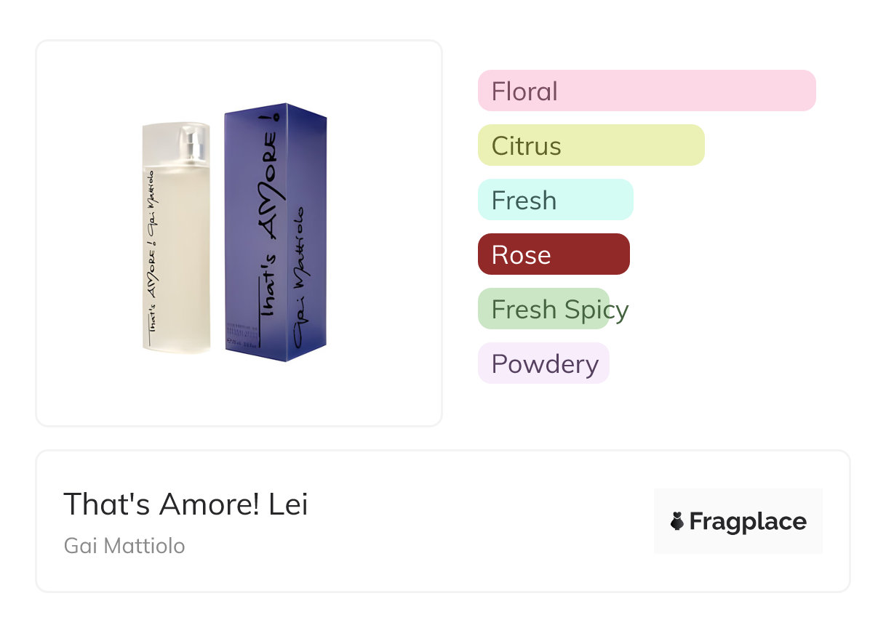Click the handwritten text on the frosted bottle
Screen dimensions: 886x628
[x=151, y=254]
